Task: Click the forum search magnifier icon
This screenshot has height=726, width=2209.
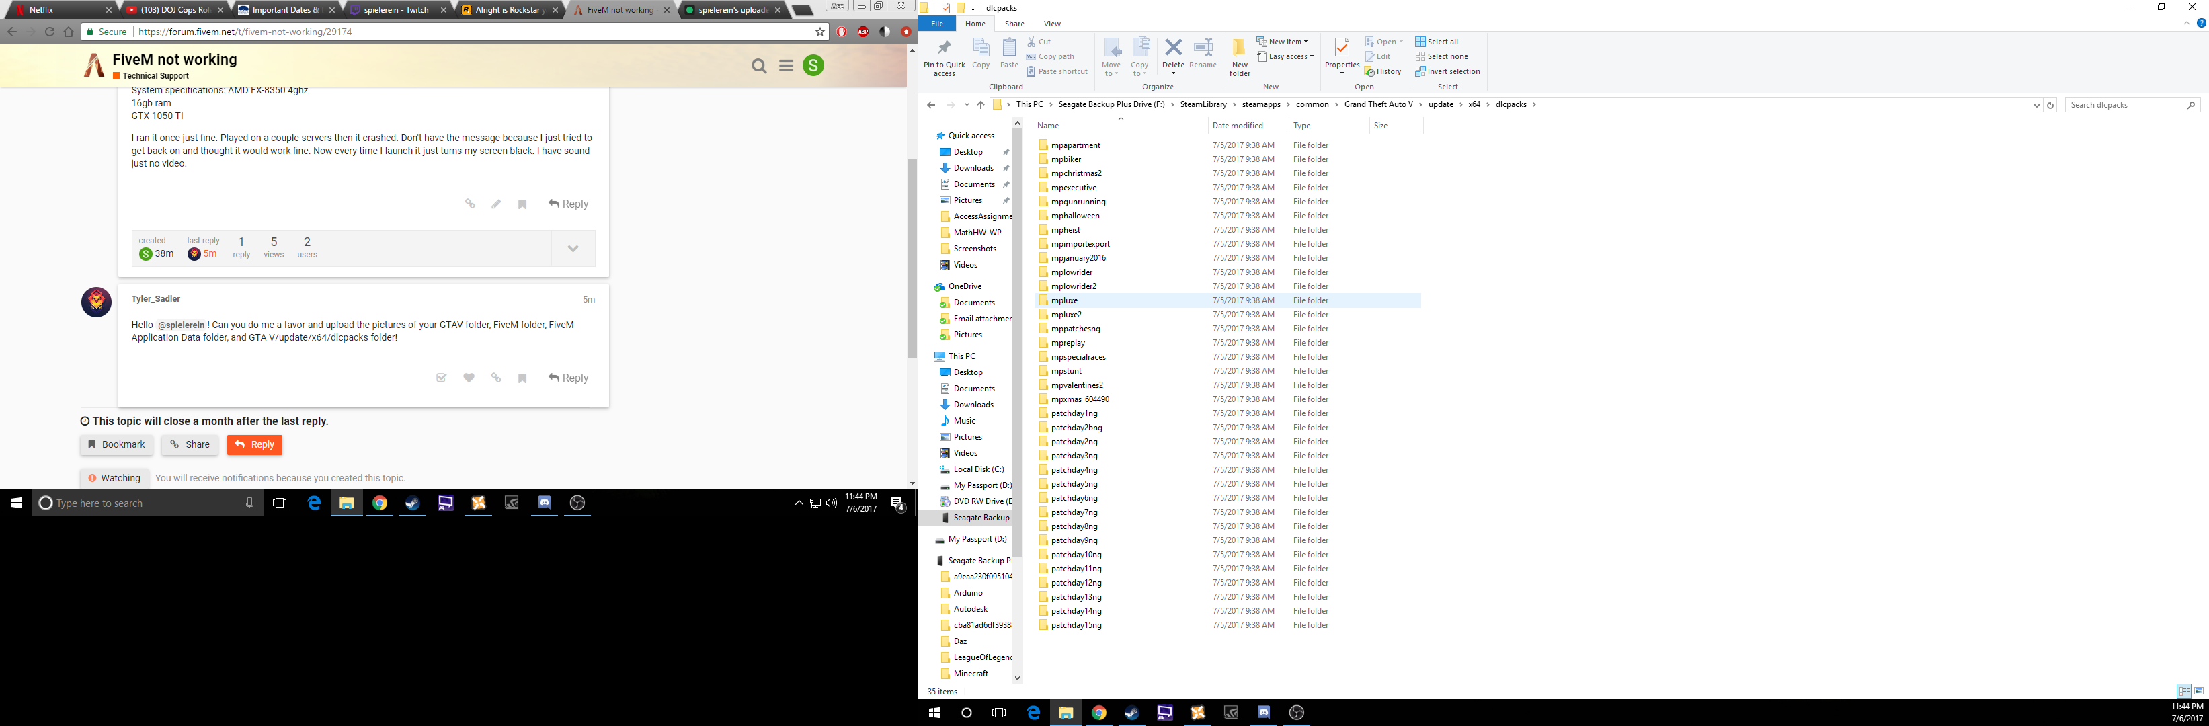Action: tap(759, 66)
